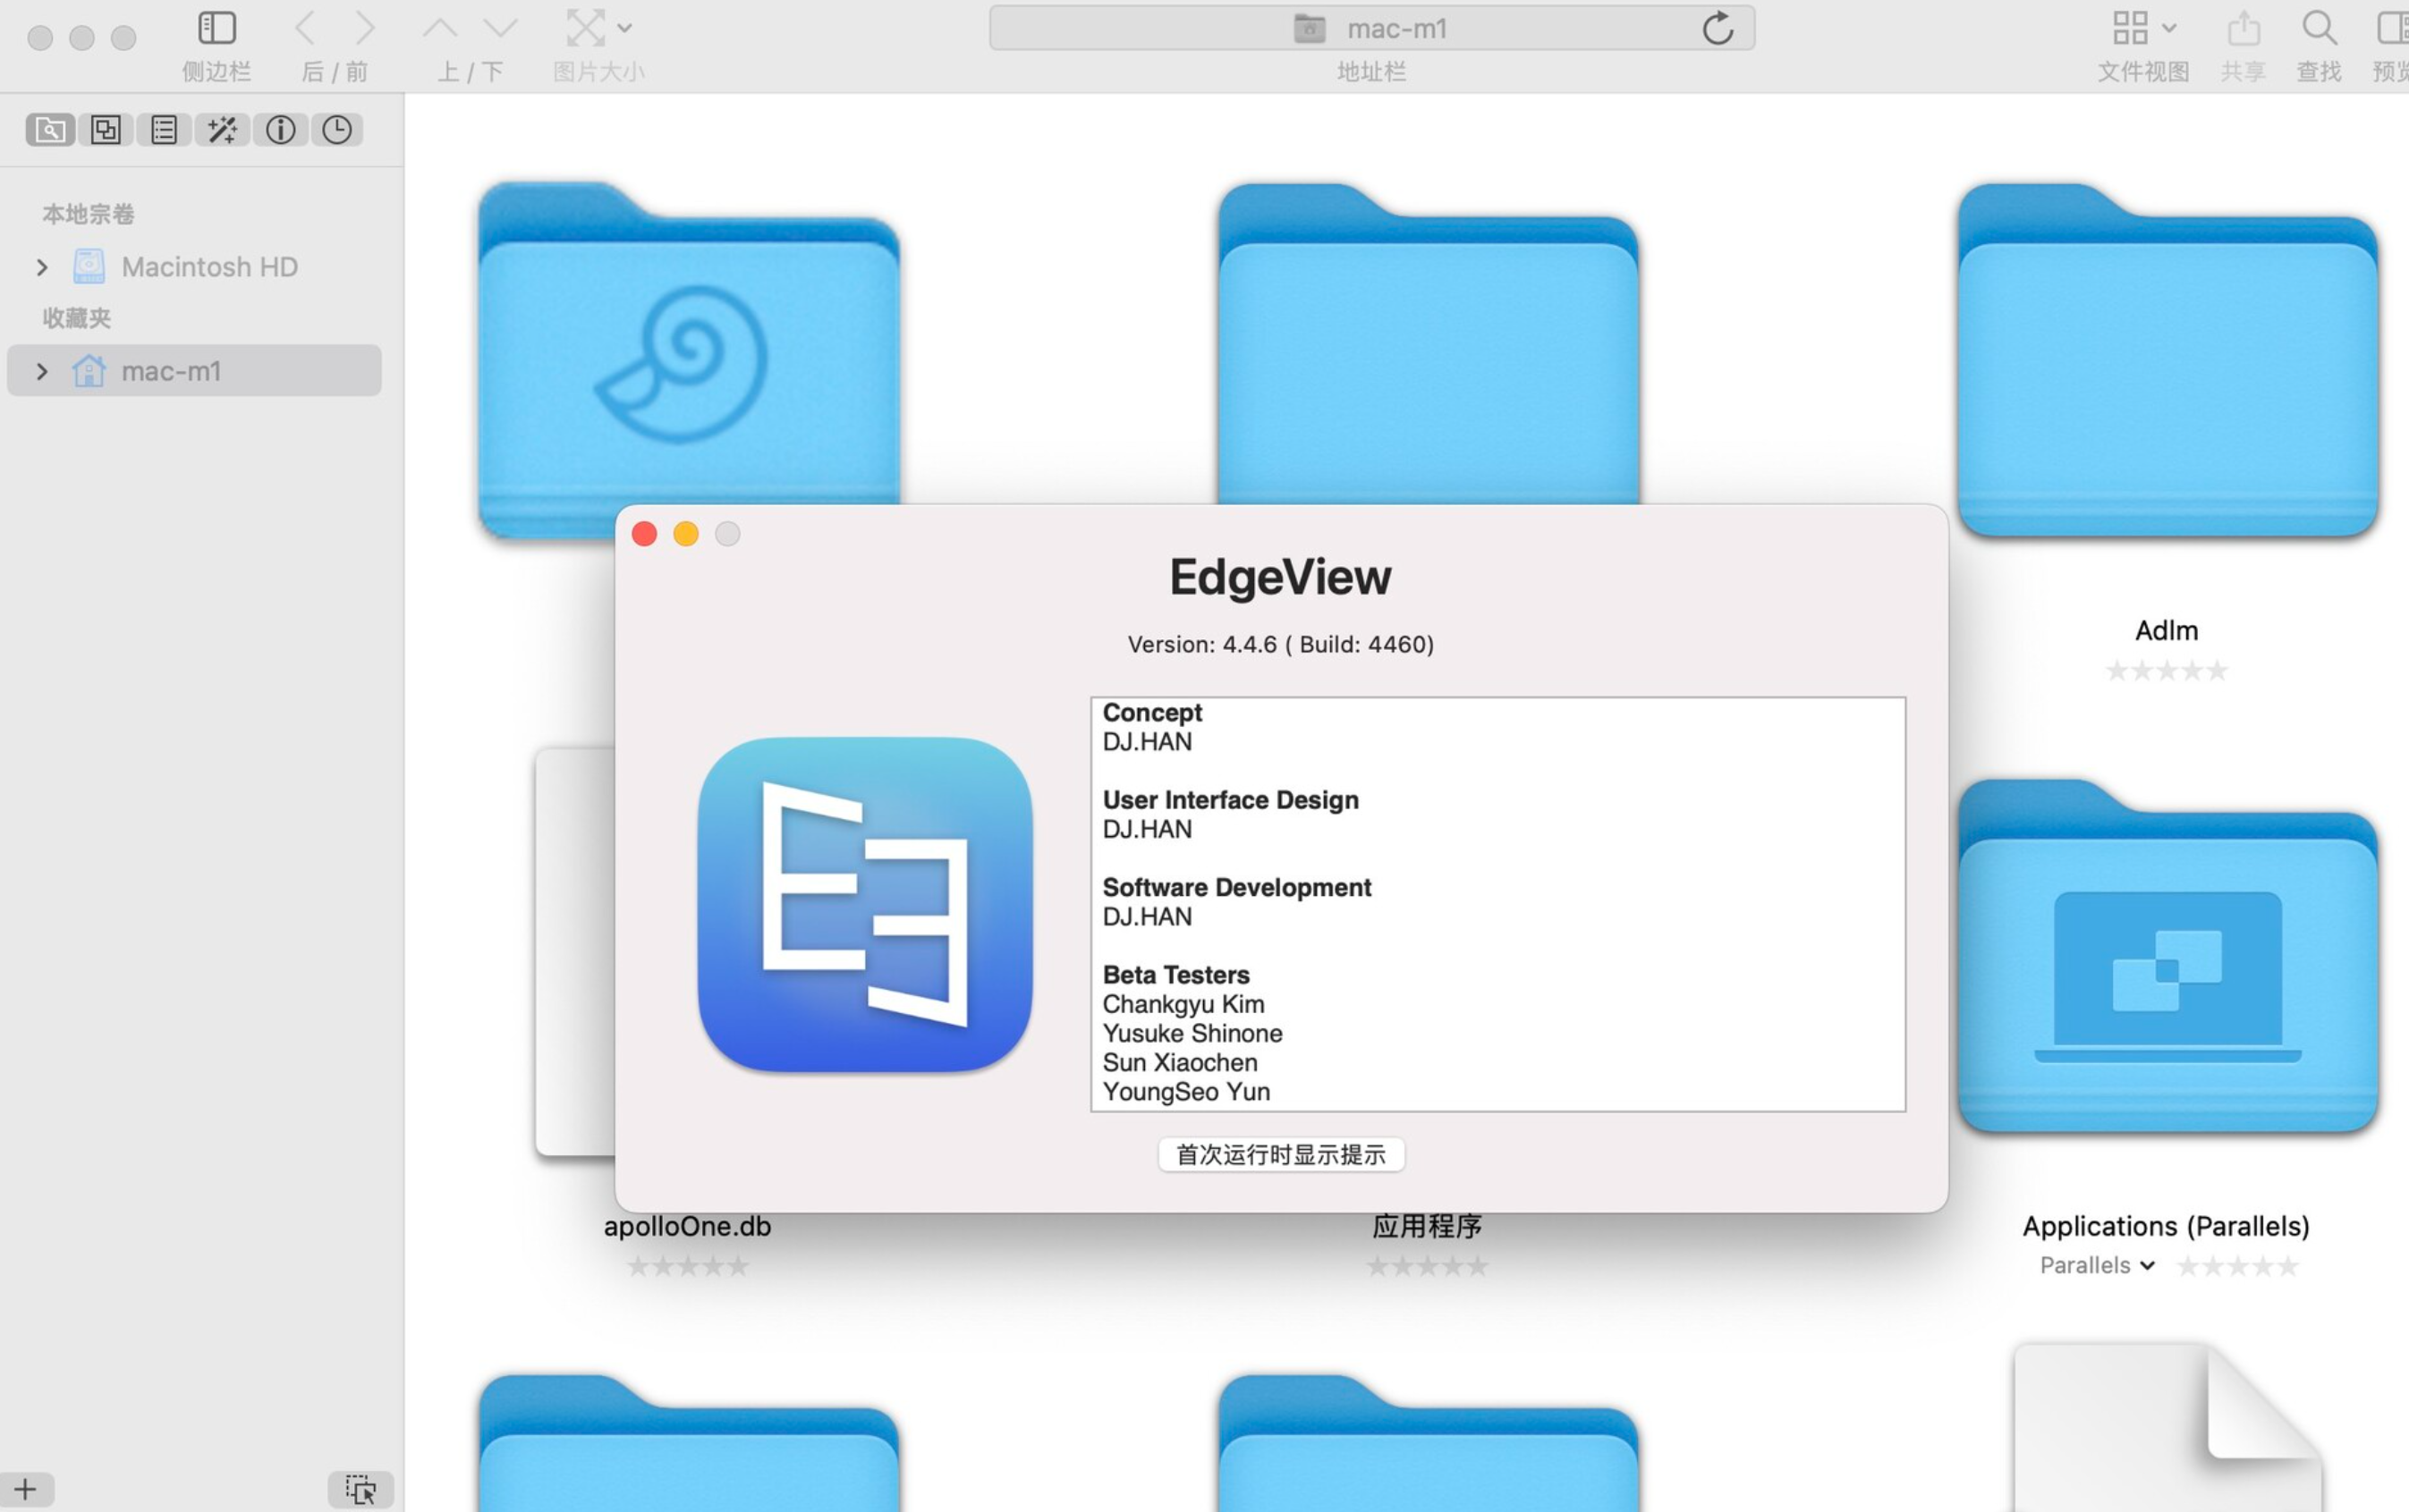
Task: Expand the mac-m1 tree node
Action: click(42, 371)
